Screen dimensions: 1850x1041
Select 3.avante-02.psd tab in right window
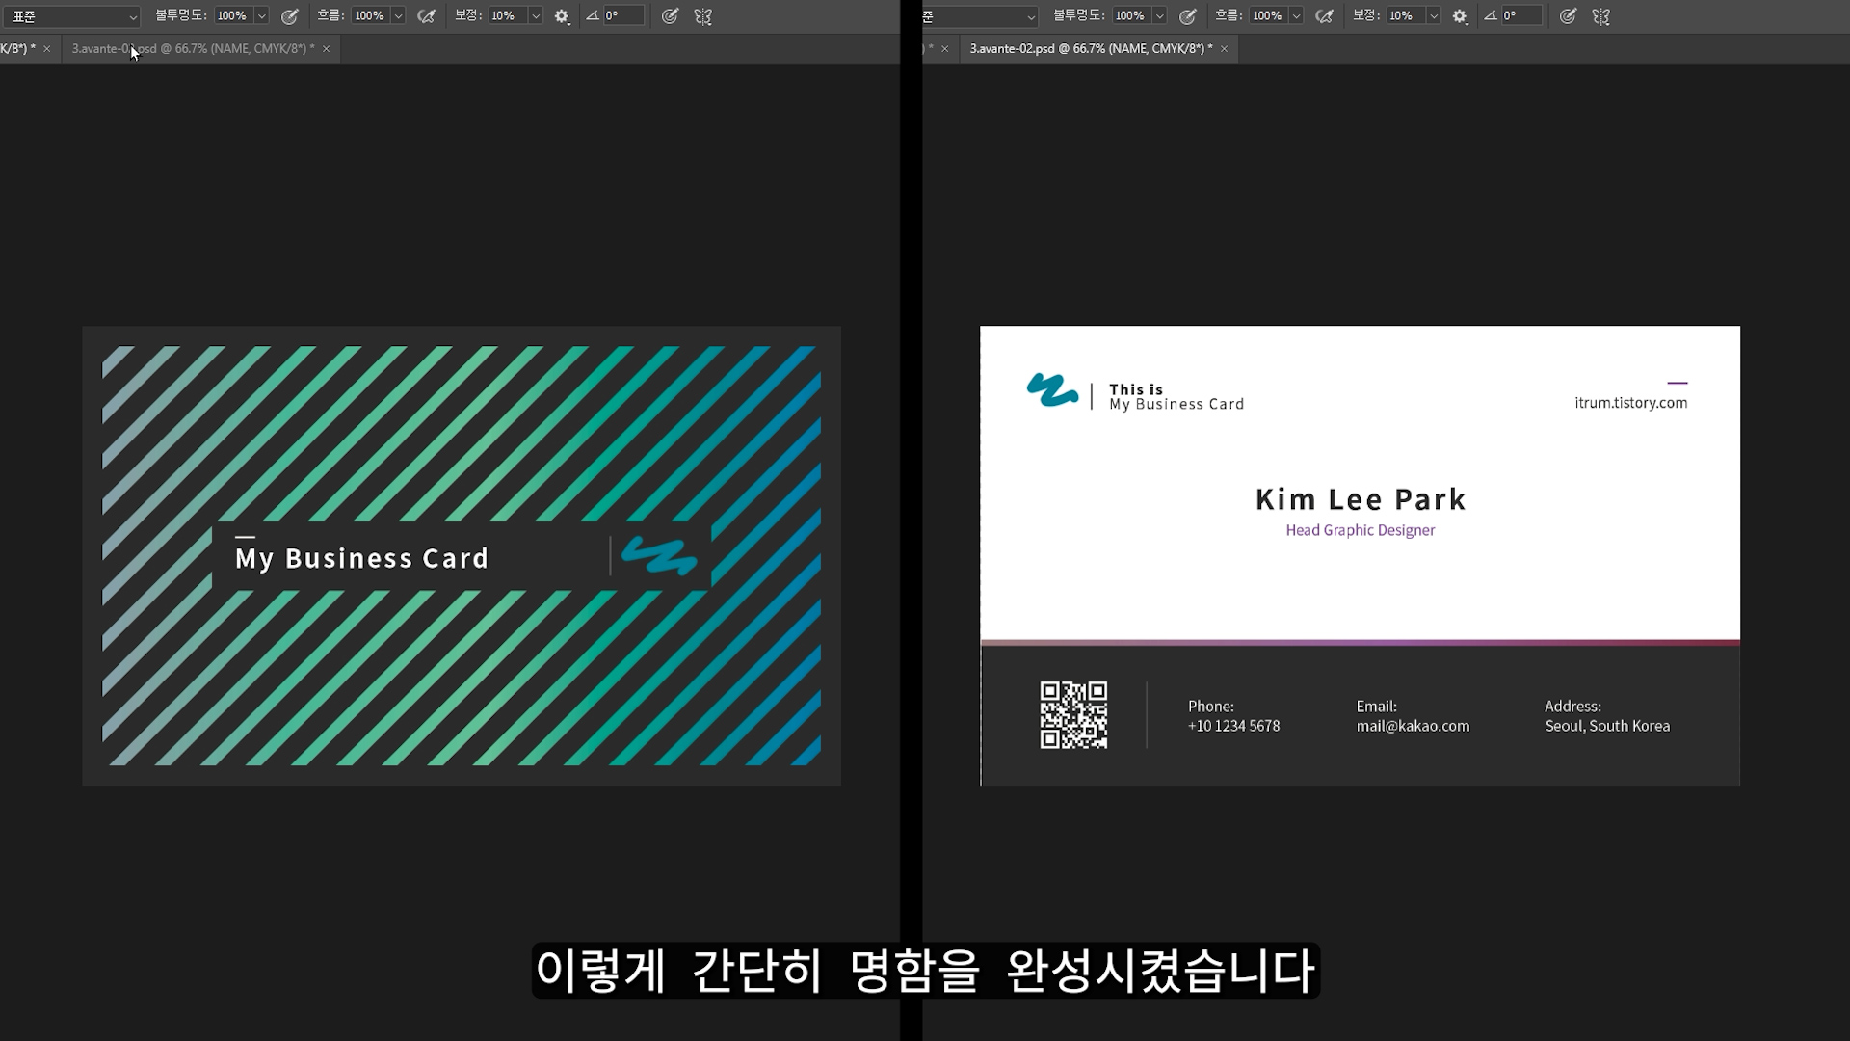pos(1091,48)
